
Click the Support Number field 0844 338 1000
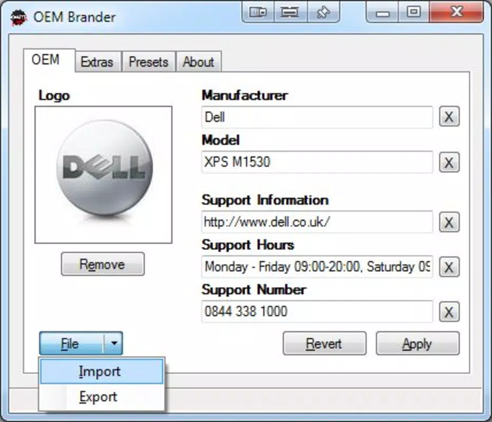pyautogui.click(x=317, y=311)
